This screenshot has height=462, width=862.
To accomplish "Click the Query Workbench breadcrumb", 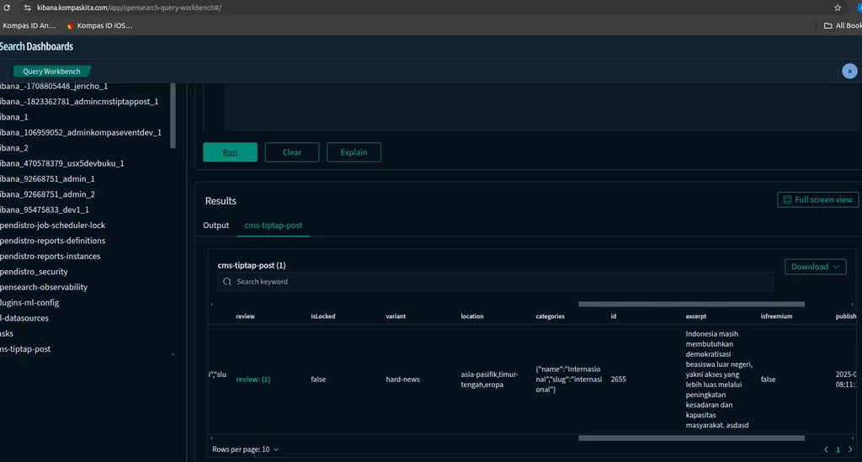I will pos(51,72).
